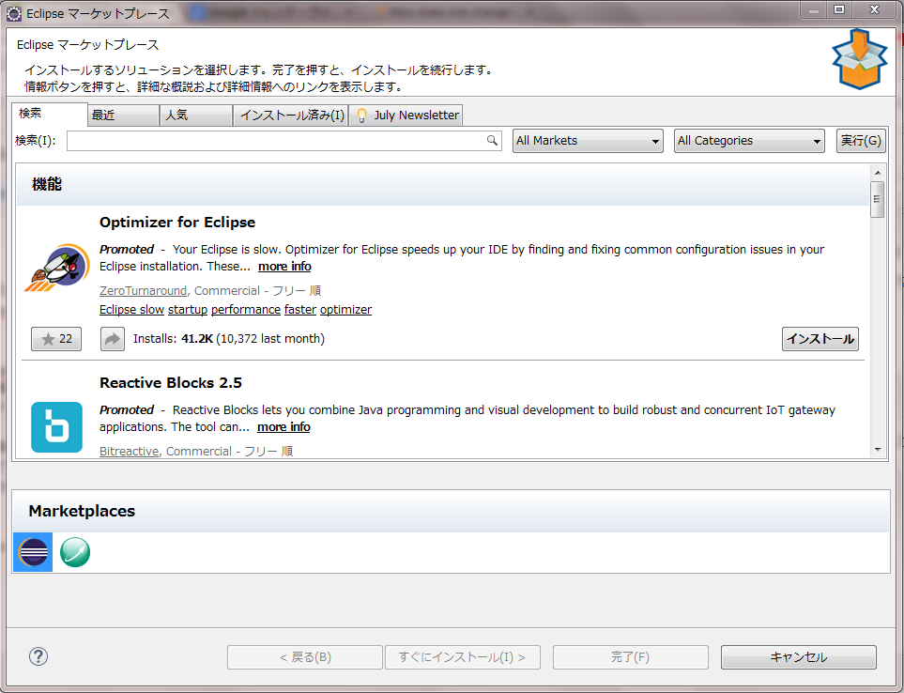Click the share arrow for Optimizer
This screenshot has height=693, width=904.
point(113,339)
